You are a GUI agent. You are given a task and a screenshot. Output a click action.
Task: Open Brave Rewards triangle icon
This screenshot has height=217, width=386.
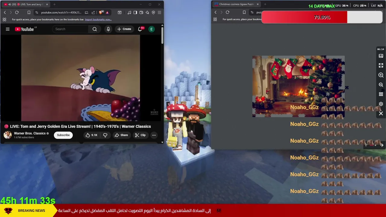[x=107, y=12]
